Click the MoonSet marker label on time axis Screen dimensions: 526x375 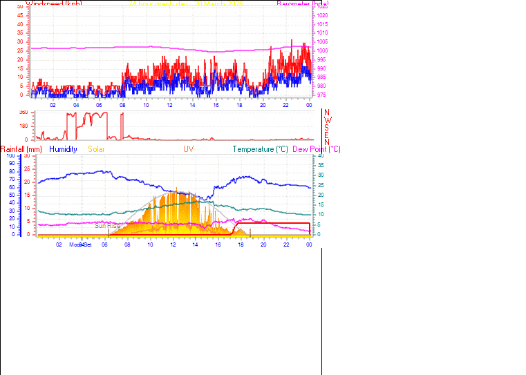(x=80, y=244)
